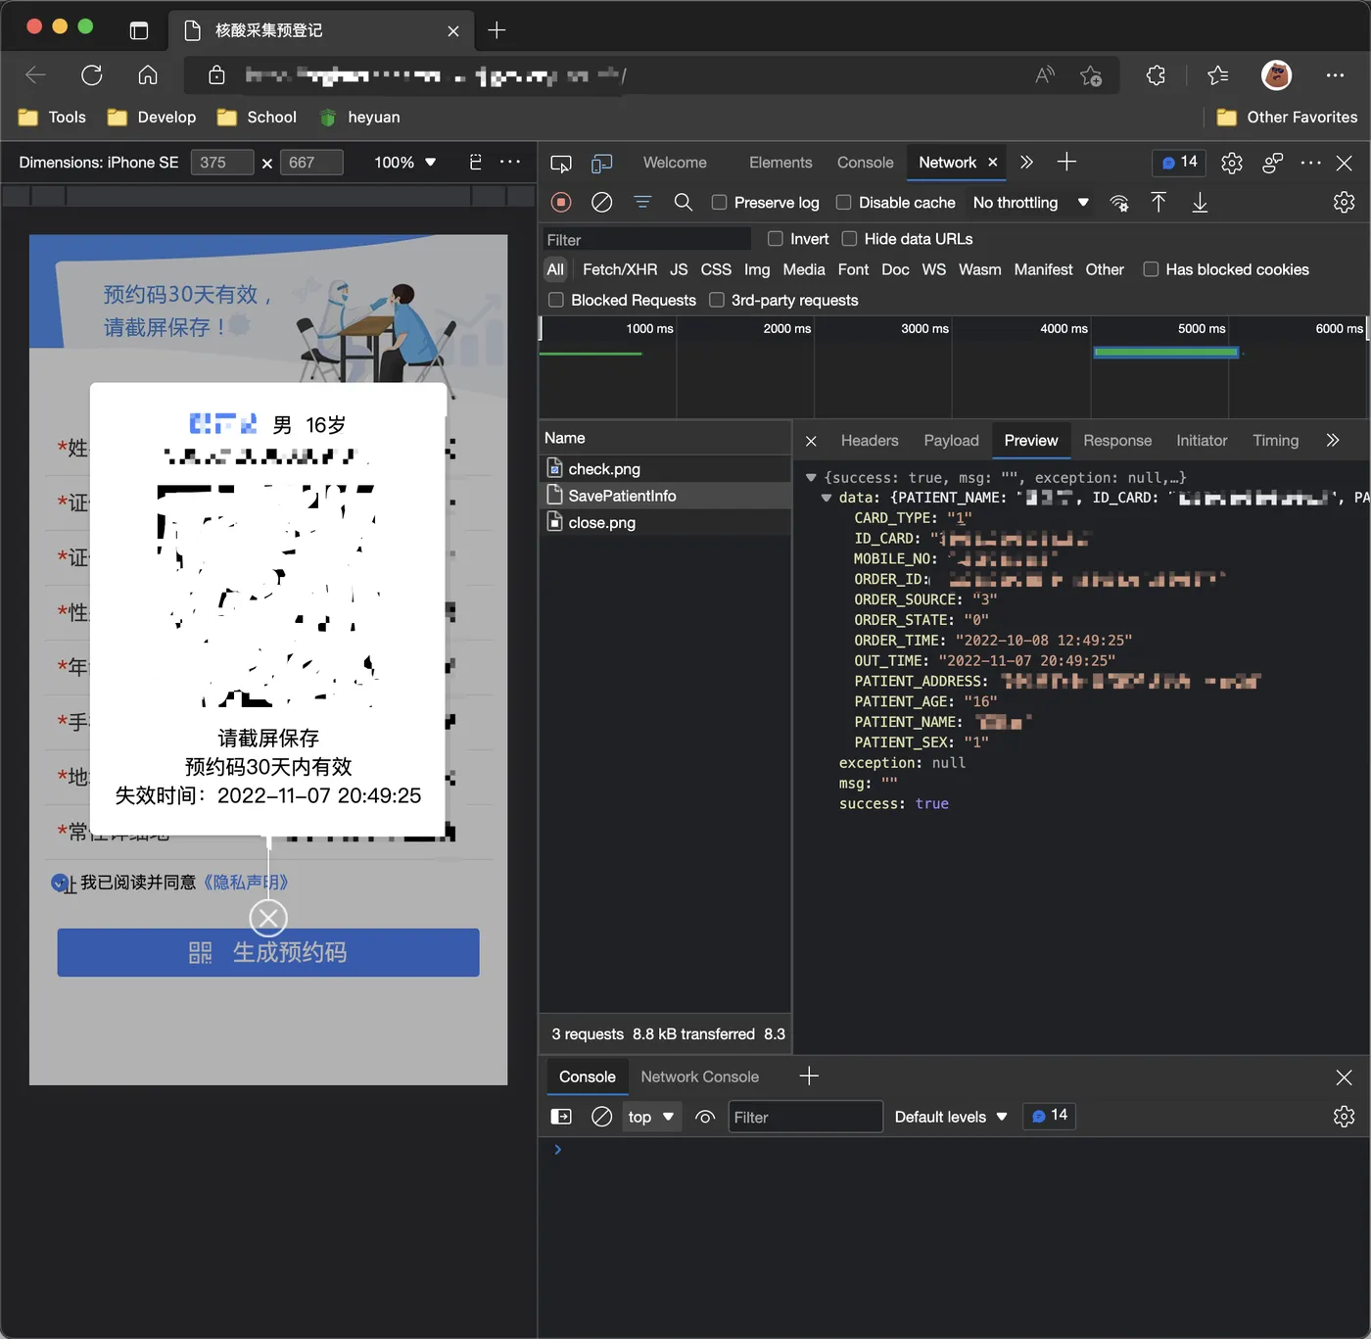Click the 14 issues badge in toolbar
This screenshot has height=1339, width=1371.
tap(1179, 162)
